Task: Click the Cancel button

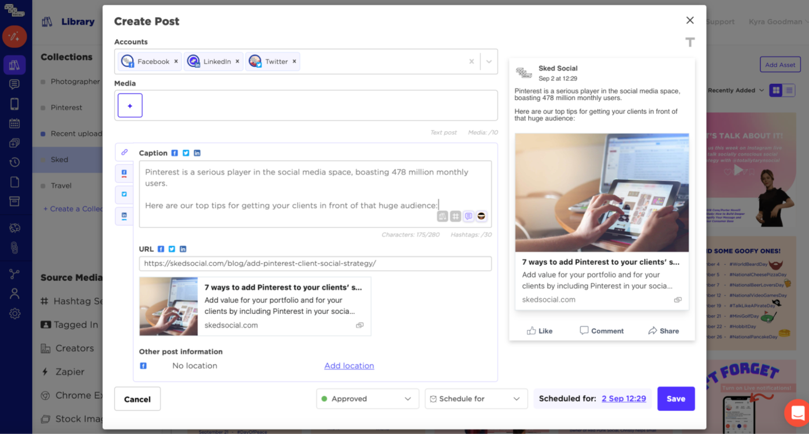Action: click(138, 399)
